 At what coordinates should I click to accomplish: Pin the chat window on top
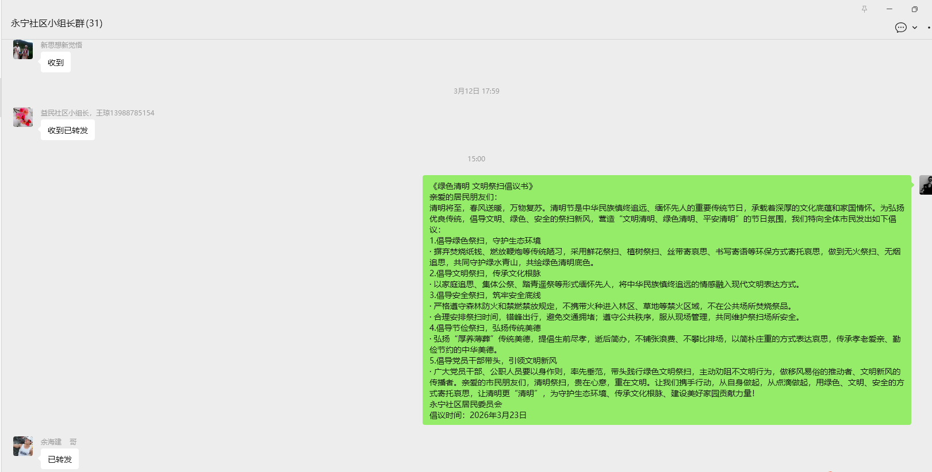click(x=864, y=9)
